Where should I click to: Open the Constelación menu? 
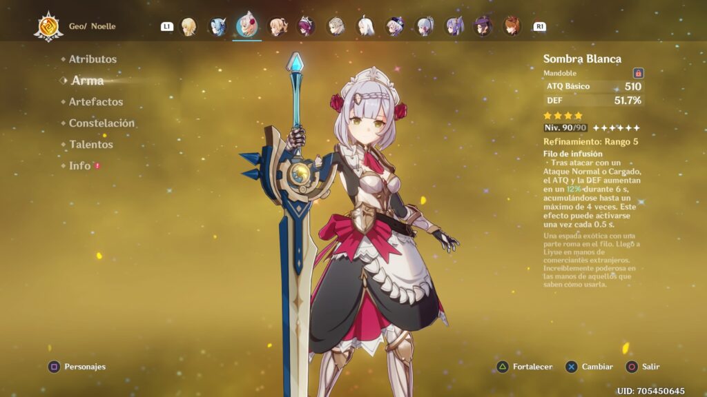(x=101, y=123)
